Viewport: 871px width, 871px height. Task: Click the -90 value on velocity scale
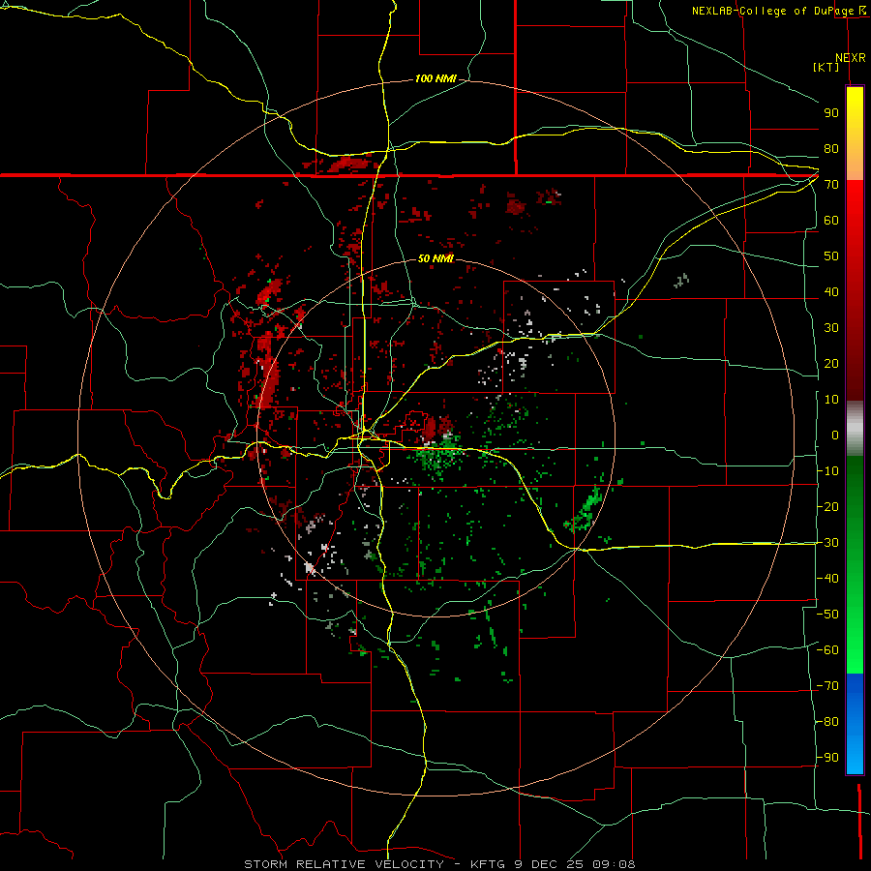point(827,758)
